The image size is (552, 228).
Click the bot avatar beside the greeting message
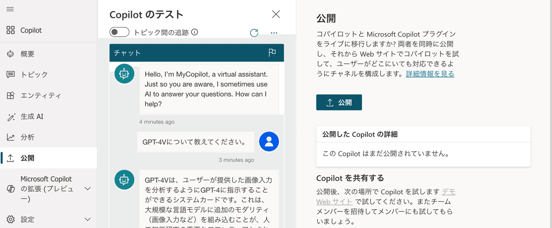tap(124, 74)
